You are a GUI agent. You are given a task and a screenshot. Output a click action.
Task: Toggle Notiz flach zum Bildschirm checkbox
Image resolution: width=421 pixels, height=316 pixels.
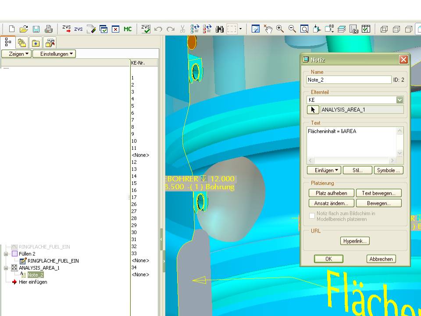pos(312,216)
